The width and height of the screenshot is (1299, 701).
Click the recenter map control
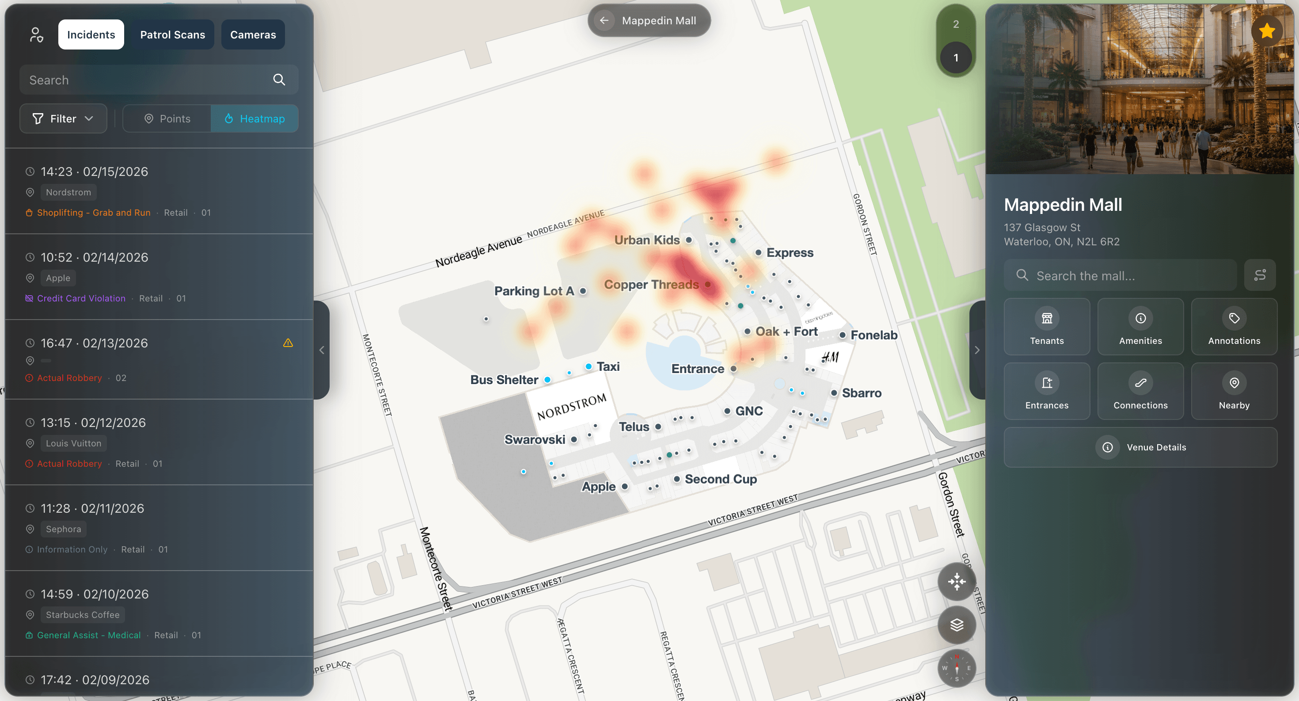coord(956,581)
